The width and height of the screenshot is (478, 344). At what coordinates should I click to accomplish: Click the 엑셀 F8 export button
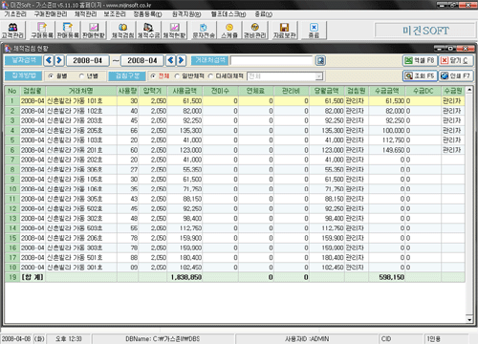(x=420, y=60)
